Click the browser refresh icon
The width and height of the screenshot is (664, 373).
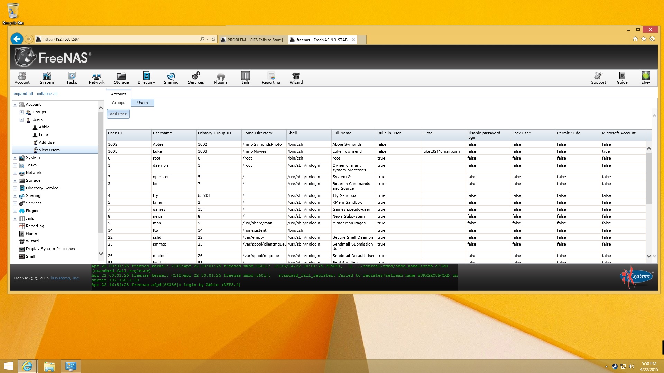213,39
